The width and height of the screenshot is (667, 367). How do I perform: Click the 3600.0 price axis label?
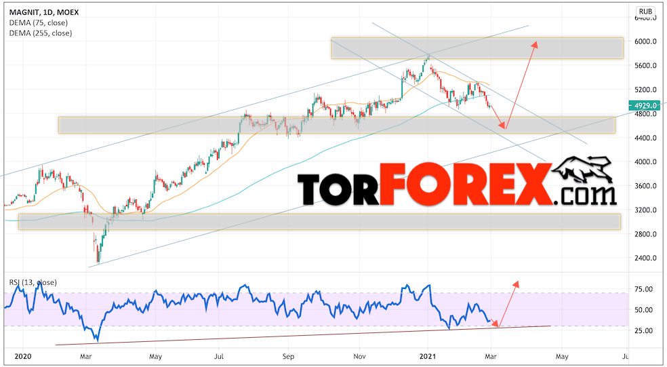click(x=645, y=186)
